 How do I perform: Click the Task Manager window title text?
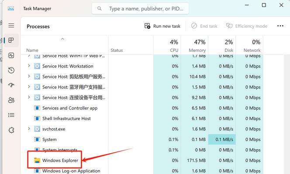[37, 8]
